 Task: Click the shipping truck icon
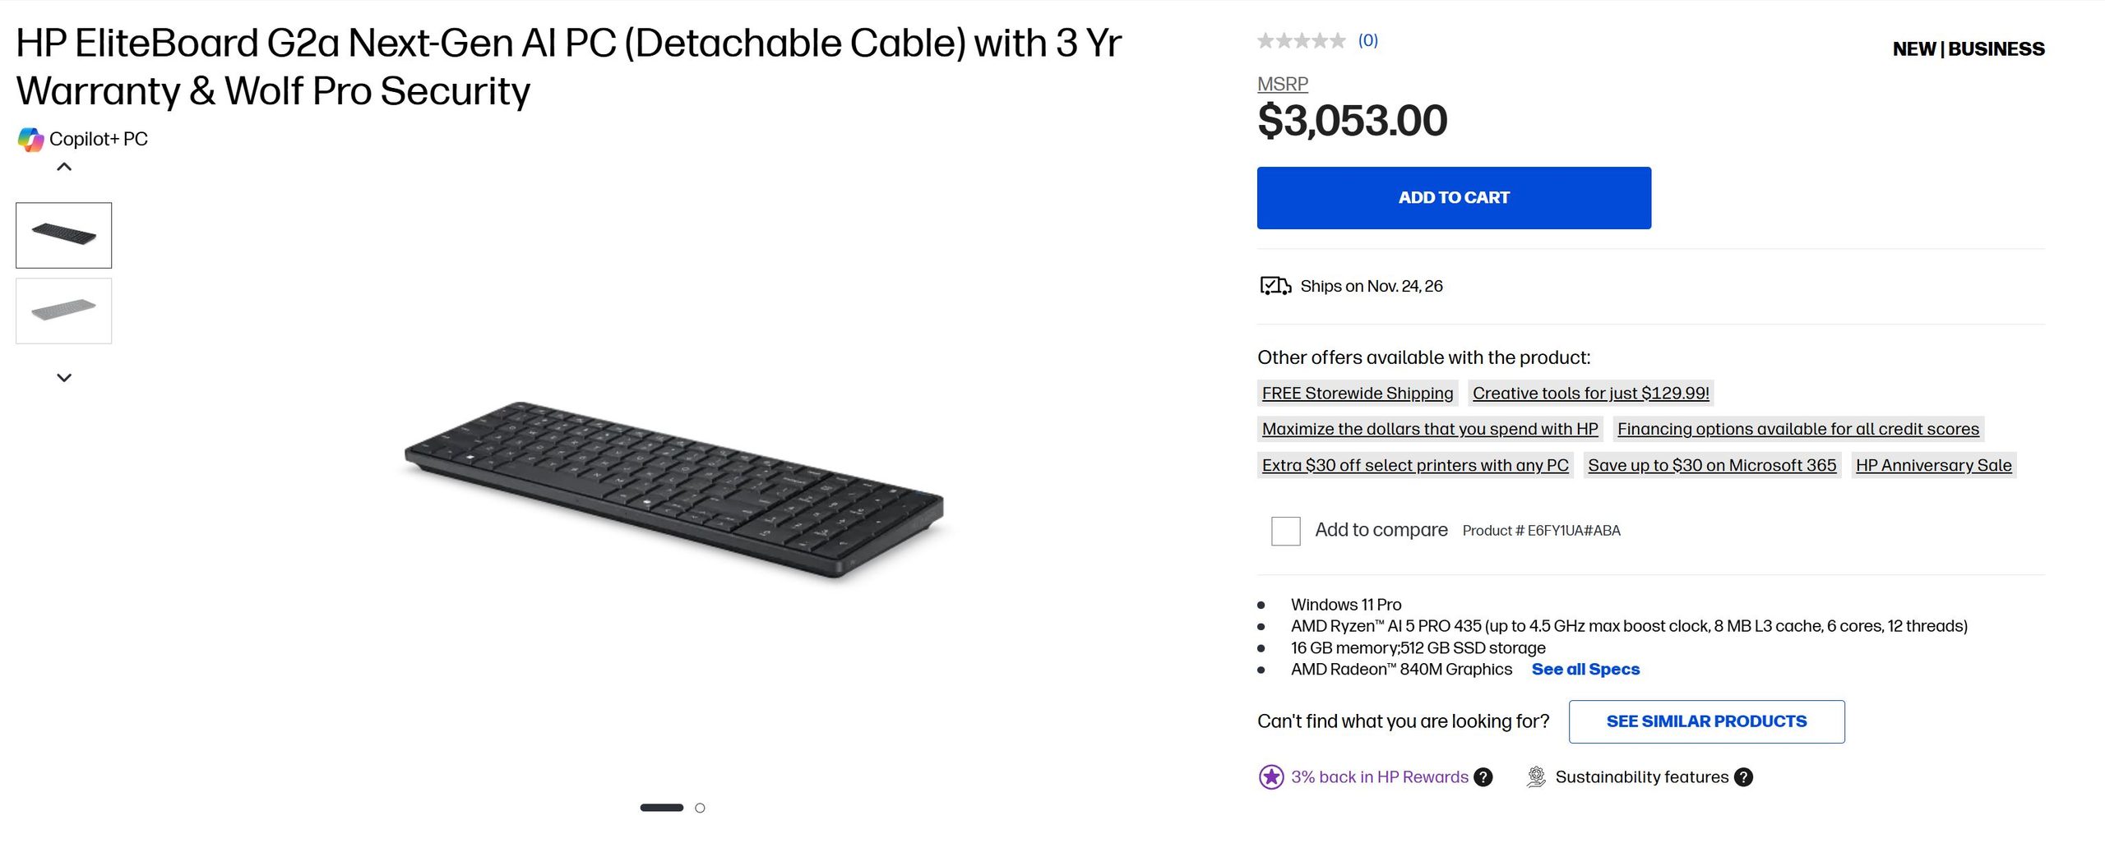pyautogui.click(x=1275, y=286)
